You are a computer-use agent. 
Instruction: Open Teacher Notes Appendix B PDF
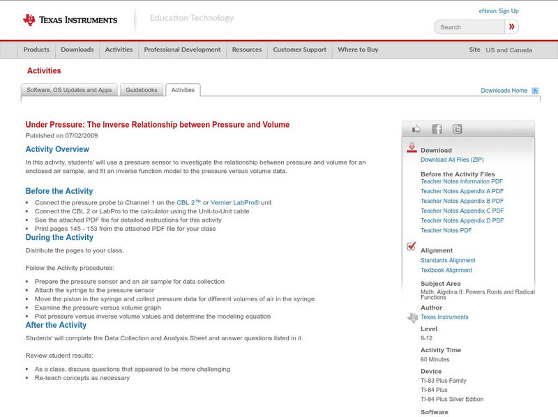pos(462,201)
